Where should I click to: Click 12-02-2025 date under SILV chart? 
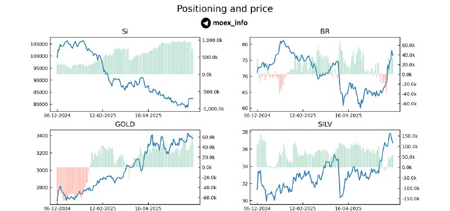point(303,208)
